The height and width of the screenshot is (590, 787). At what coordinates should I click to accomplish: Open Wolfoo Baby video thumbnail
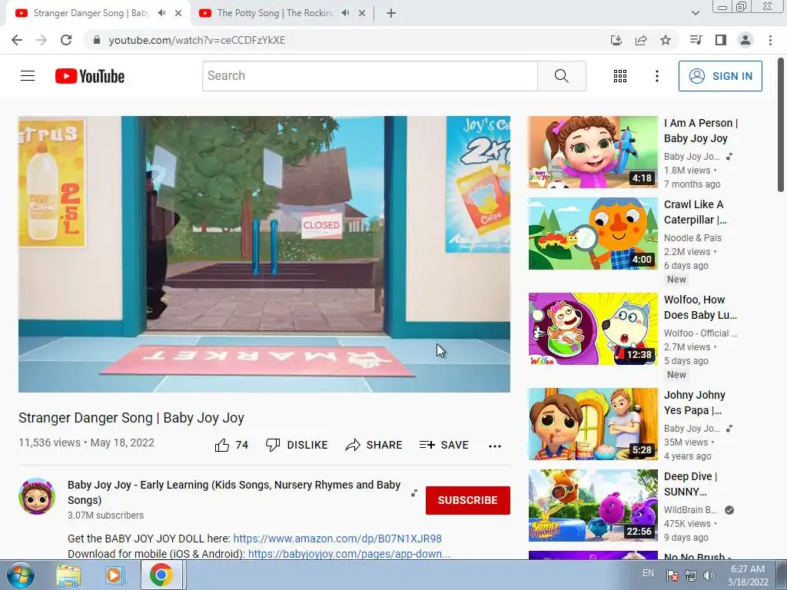(593, 329)
